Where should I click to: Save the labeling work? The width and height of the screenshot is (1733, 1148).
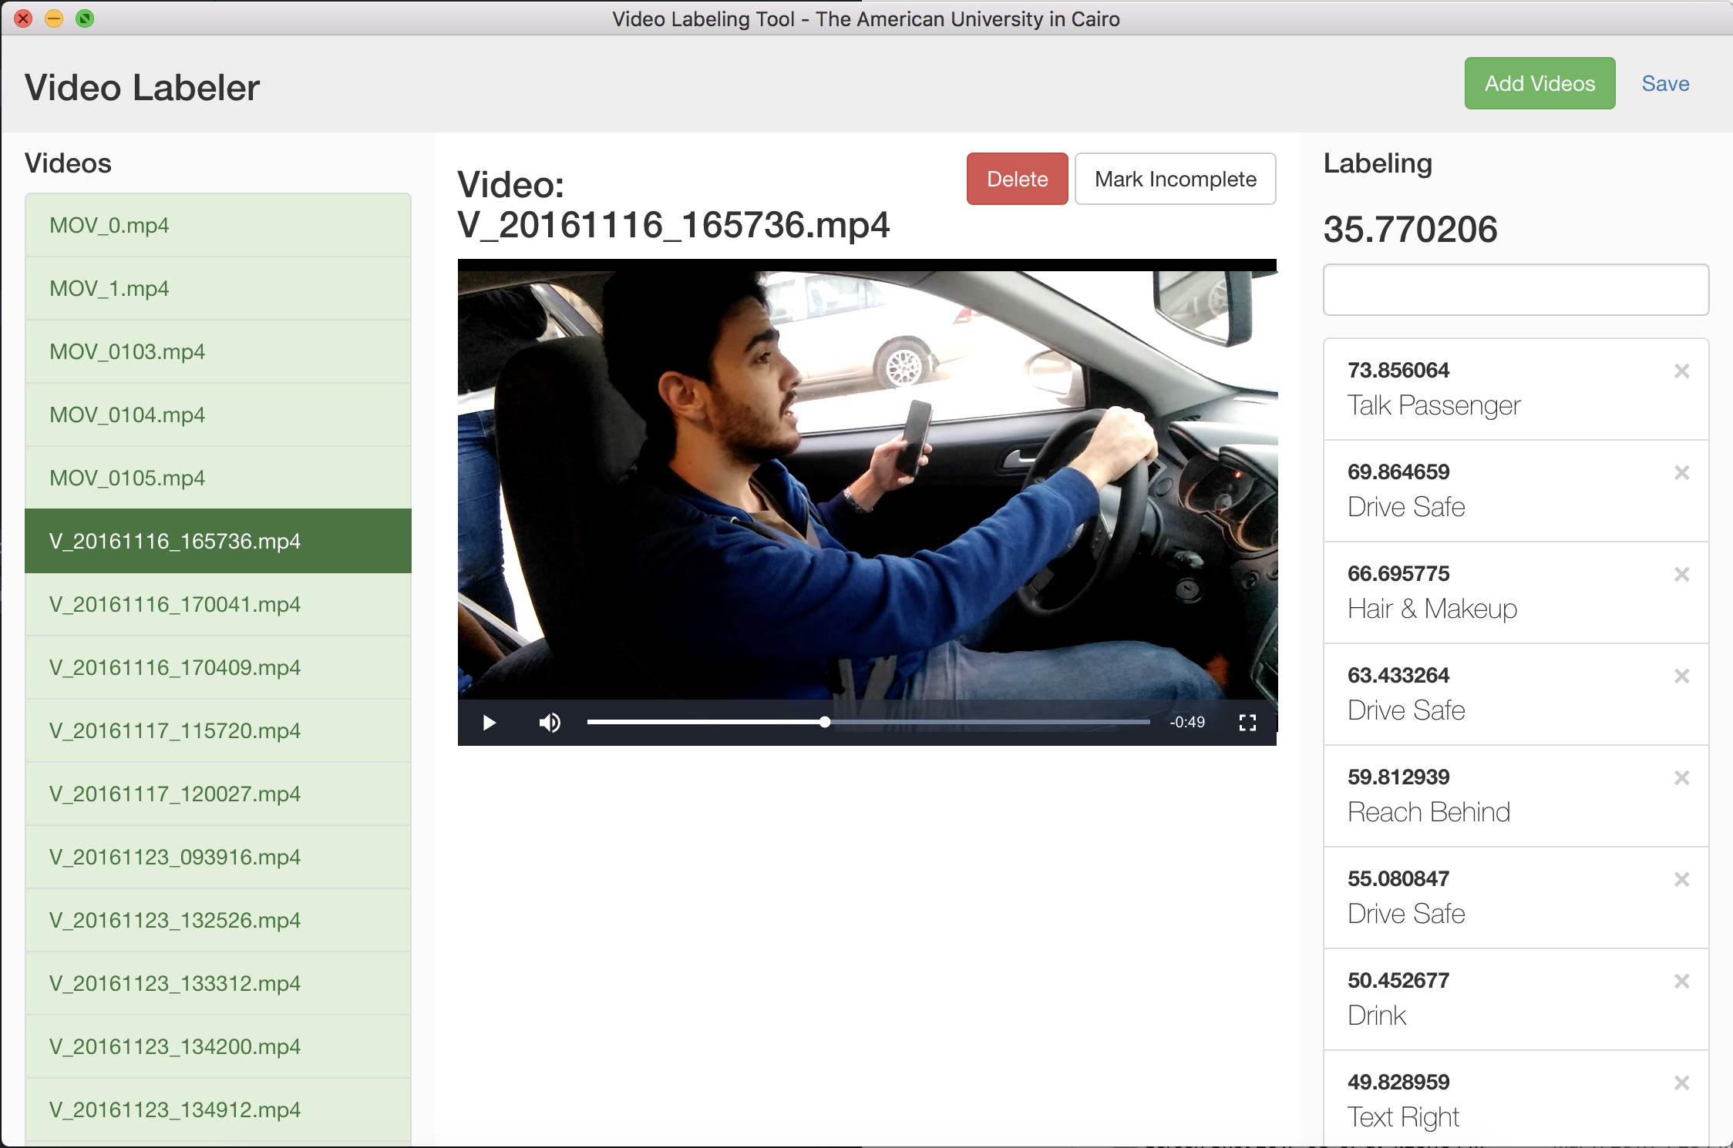click(1665, 83)
